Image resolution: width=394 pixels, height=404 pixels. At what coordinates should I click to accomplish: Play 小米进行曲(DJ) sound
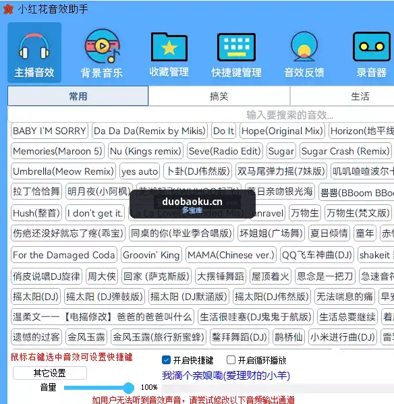[343, 337]
